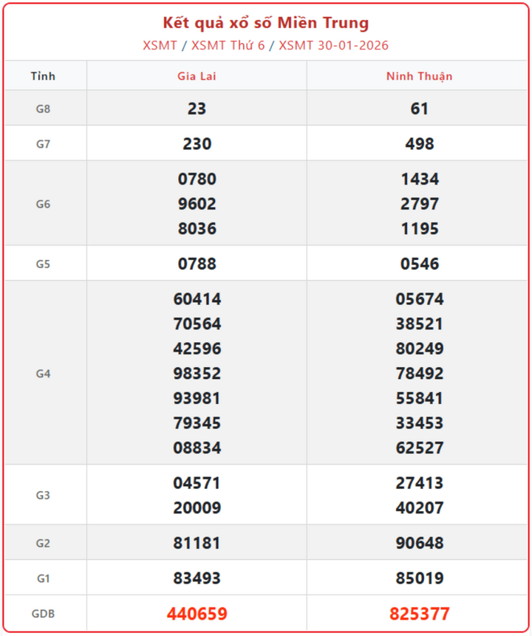This screenshot has width=532, height=636.
Task: Click Gia Lai G5 number 0788
Action: 197,264
